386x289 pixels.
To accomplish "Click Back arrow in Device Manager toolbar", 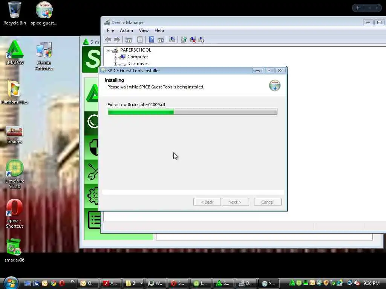I will (108, 40).
